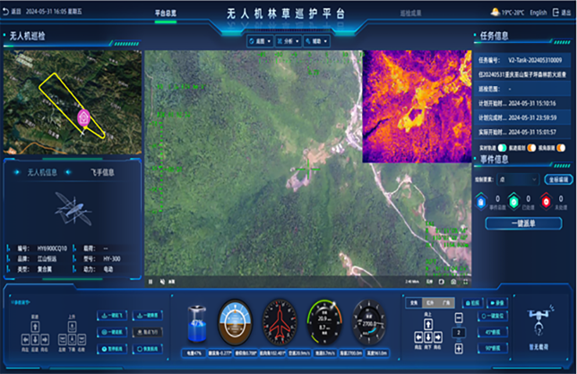
Task: Toggle the 视角跟随 switch
Action: (560, 147)
